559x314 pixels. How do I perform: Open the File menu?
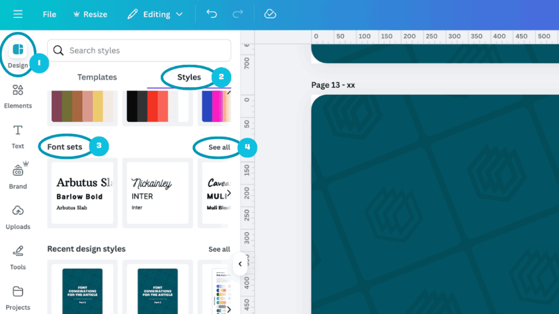tap(49, 14)
